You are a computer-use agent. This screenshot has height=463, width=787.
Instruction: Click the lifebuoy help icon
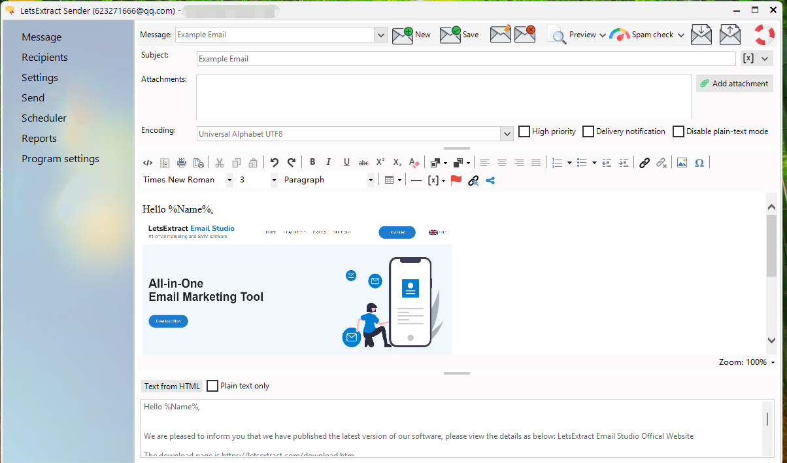click(x=763, y=35)
